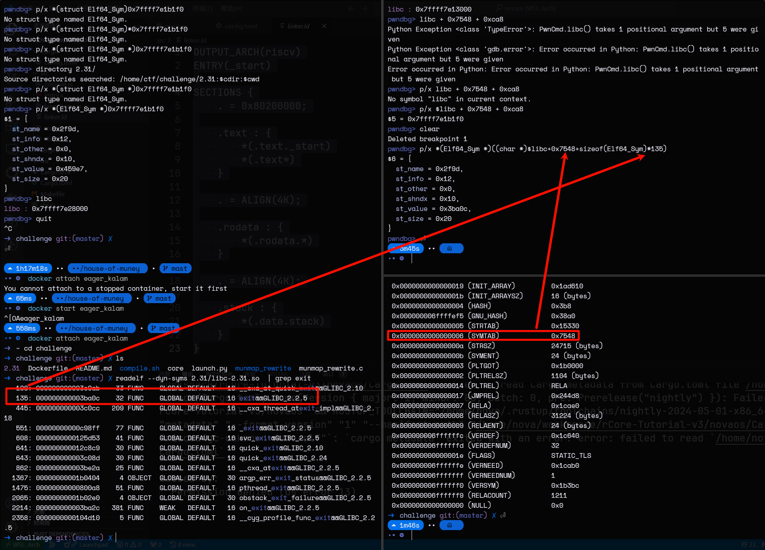Click the /house-of-muney path badge beside 1h17m18s
The image size is (765, 550).
point(107,268)
